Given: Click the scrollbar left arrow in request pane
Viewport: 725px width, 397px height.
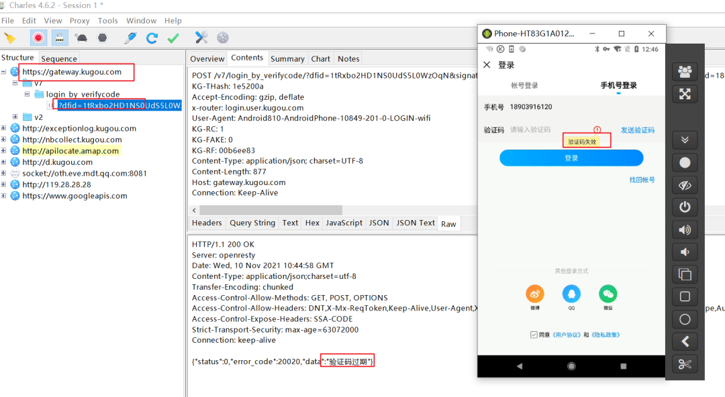Looking at the screenshot, I should point(194,211).
